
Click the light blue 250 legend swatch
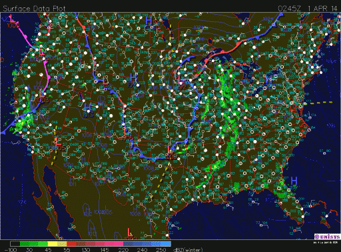(x=166, y=244)
